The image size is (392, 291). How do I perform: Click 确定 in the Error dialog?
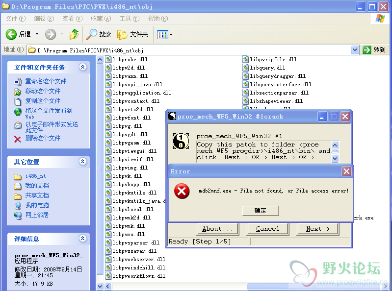coord(261,211)
